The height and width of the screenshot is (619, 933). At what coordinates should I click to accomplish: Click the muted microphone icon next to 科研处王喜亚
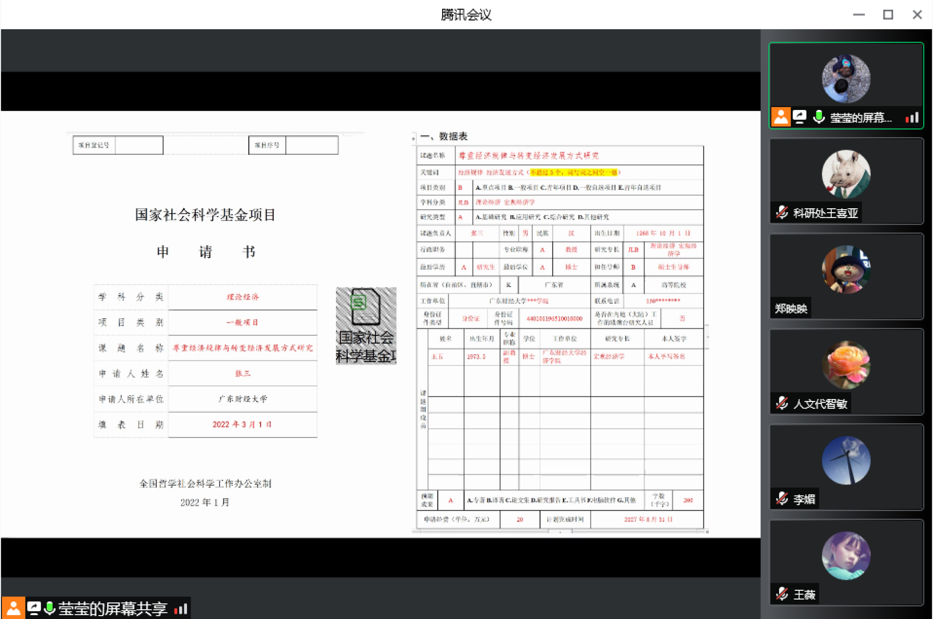pos(782,213)
